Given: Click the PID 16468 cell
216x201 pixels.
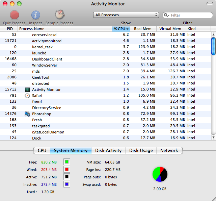Looking at the screenshot, I should 11,59.
